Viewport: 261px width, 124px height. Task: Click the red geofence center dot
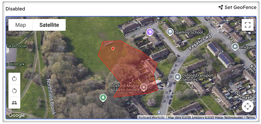coord(113,48)
